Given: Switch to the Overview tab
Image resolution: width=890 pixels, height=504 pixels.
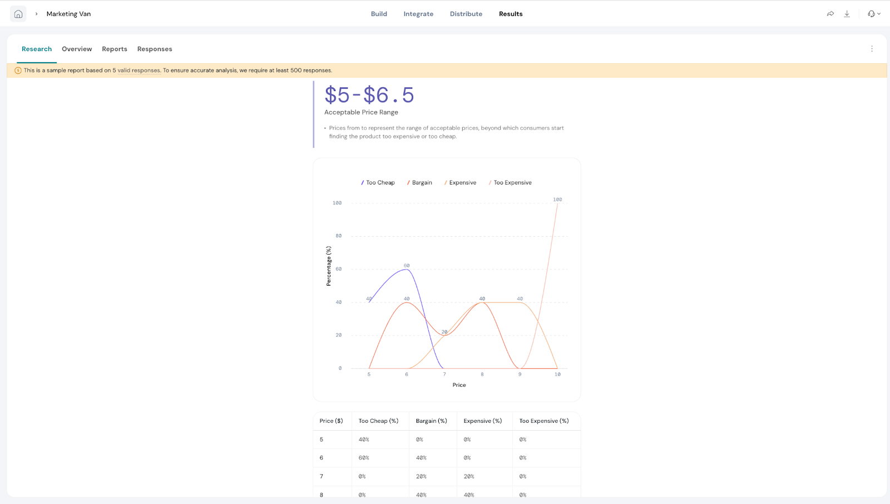Looking at the screenshot, I should point(77,49).
